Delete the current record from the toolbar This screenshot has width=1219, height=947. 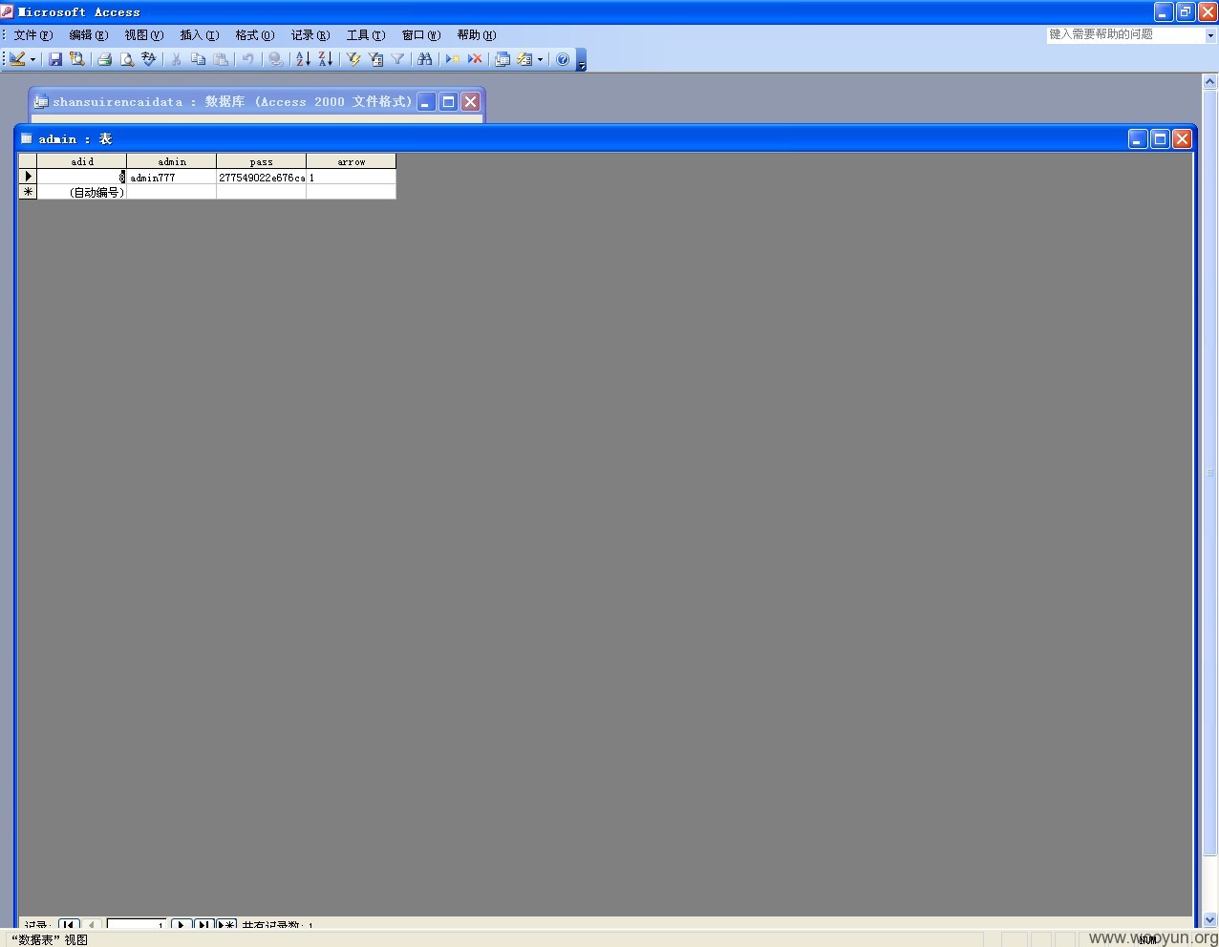pos(475,59)
